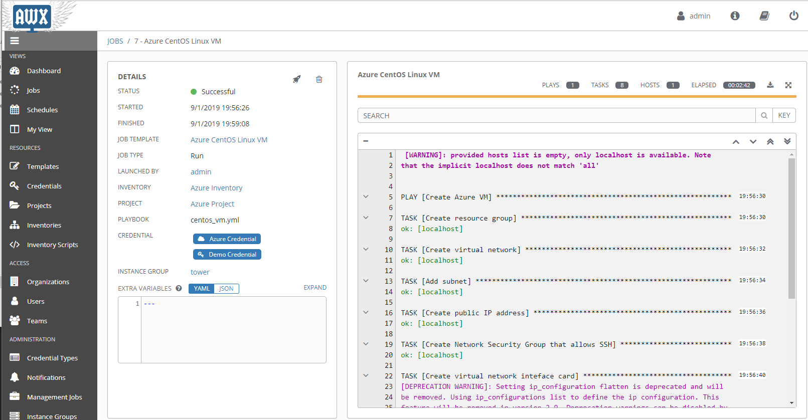Collapse the Add subnet task
The height and width of the screenshot is (420, 808).
coord(366,281)
